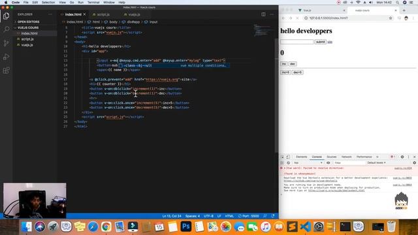Viewport: 418px width, 235px height.
Task: Open DevTools settings gear
Action: [x=402, y=157]
